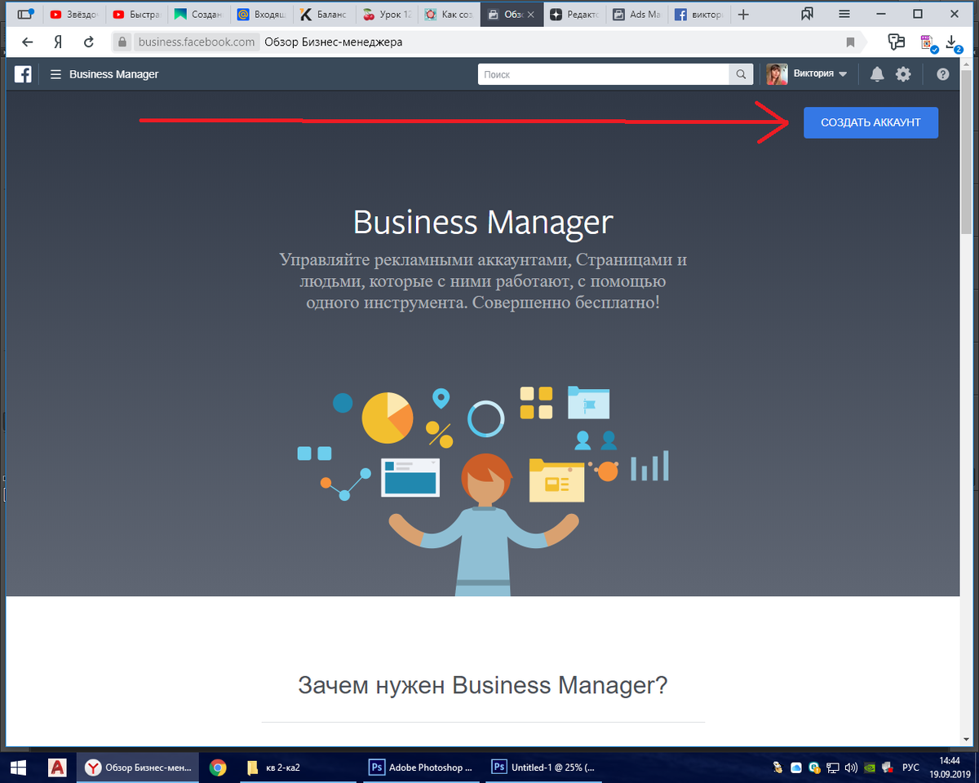Switch to Adobe Photoshop taskbar window

423,768
